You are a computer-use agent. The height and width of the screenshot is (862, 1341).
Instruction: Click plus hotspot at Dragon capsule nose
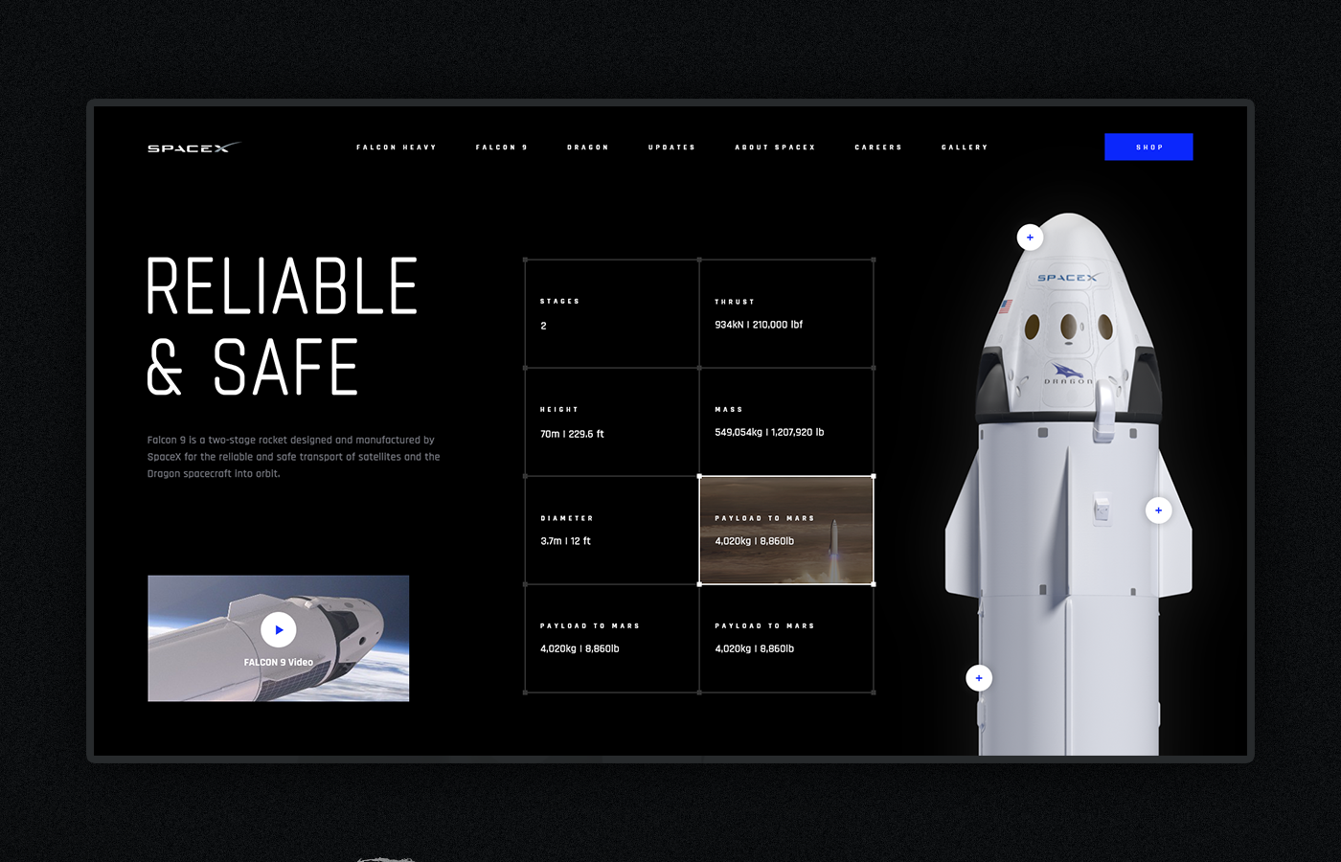tap(1030, 238)
